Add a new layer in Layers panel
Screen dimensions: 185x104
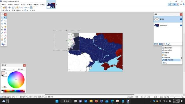[x=155, y=44]
